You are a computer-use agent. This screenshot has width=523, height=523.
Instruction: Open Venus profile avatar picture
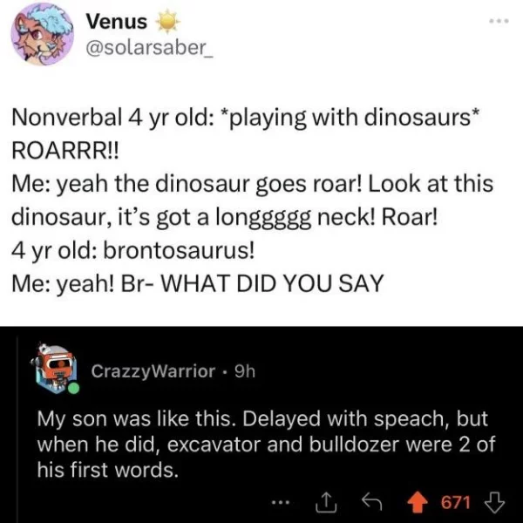point(43,34)
